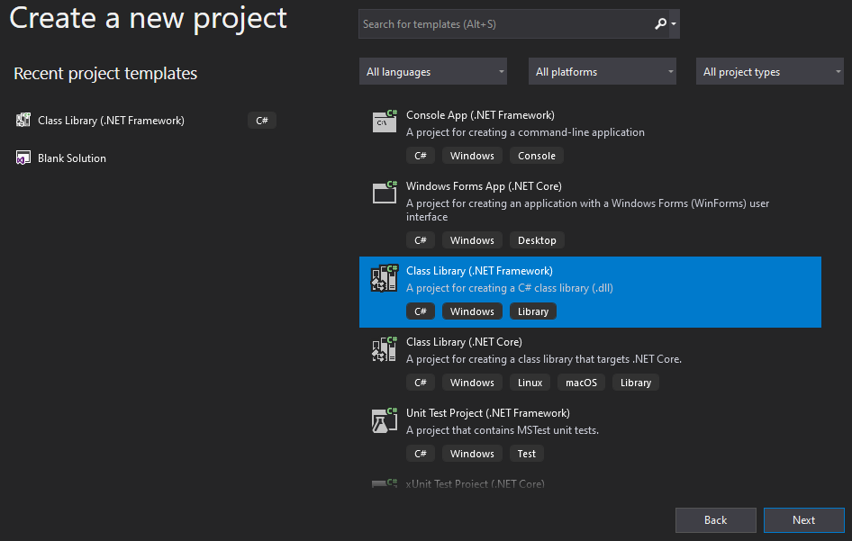Click the C# tag under Windows Forms App
This screenshot has width=852, height=541.
pyautogui.click(x=421, y=240)
